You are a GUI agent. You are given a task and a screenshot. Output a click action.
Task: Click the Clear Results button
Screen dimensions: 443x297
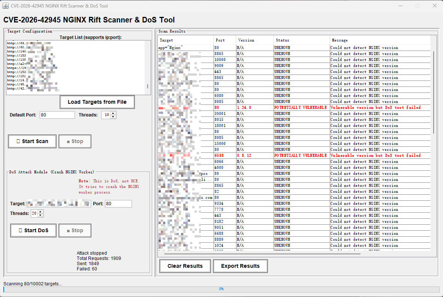[x=185, y=266]
